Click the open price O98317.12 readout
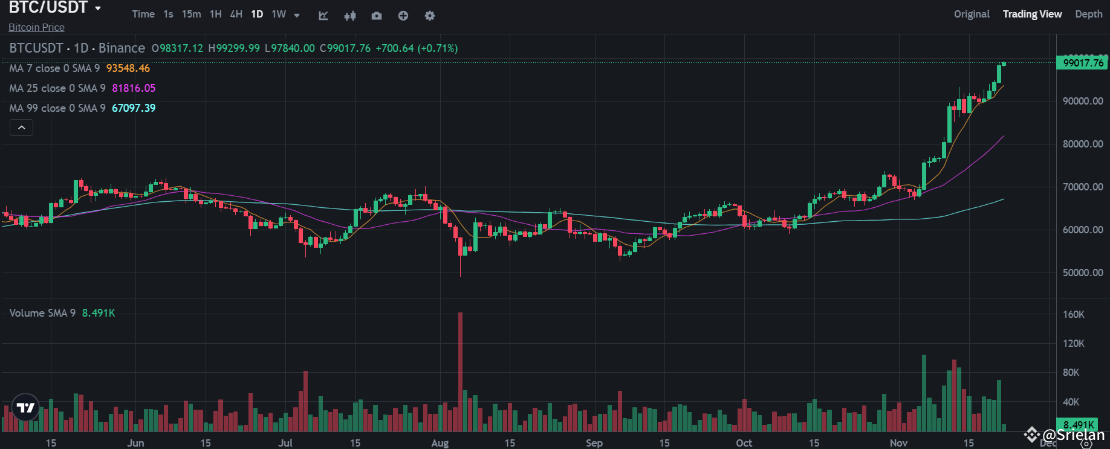Image resolution: width=1110 pixels, height=449 pixels. tap(177, 48)
